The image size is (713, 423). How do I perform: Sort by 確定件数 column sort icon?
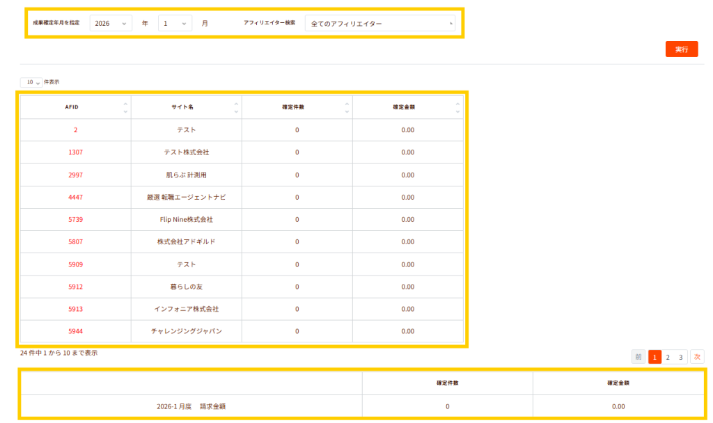[347, 107]
